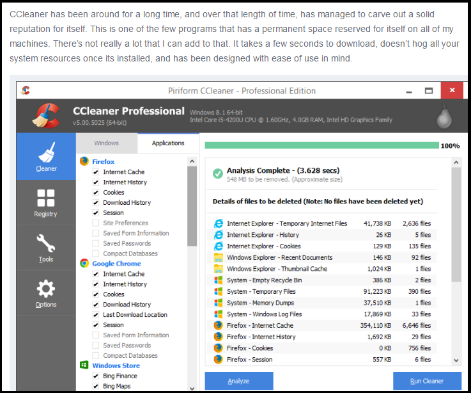This screenshot has height=393, width=471.
Task: Uncheck Chrome Last Download Location checkbox
Action: (96, 315)
